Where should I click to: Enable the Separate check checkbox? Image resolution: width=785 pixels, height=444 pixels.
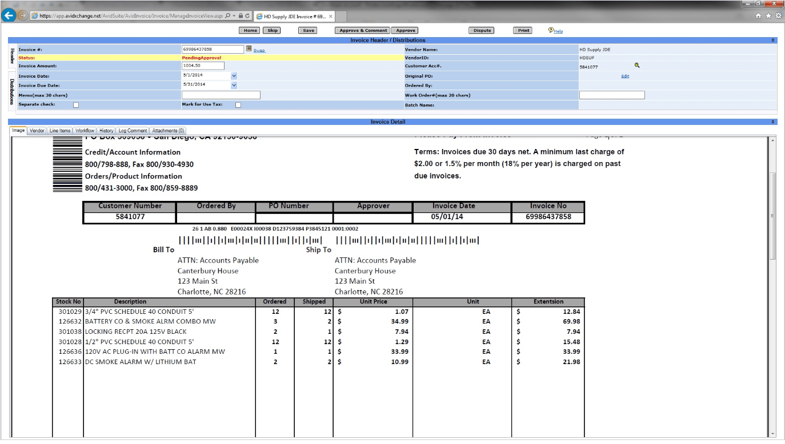(76, 105)
